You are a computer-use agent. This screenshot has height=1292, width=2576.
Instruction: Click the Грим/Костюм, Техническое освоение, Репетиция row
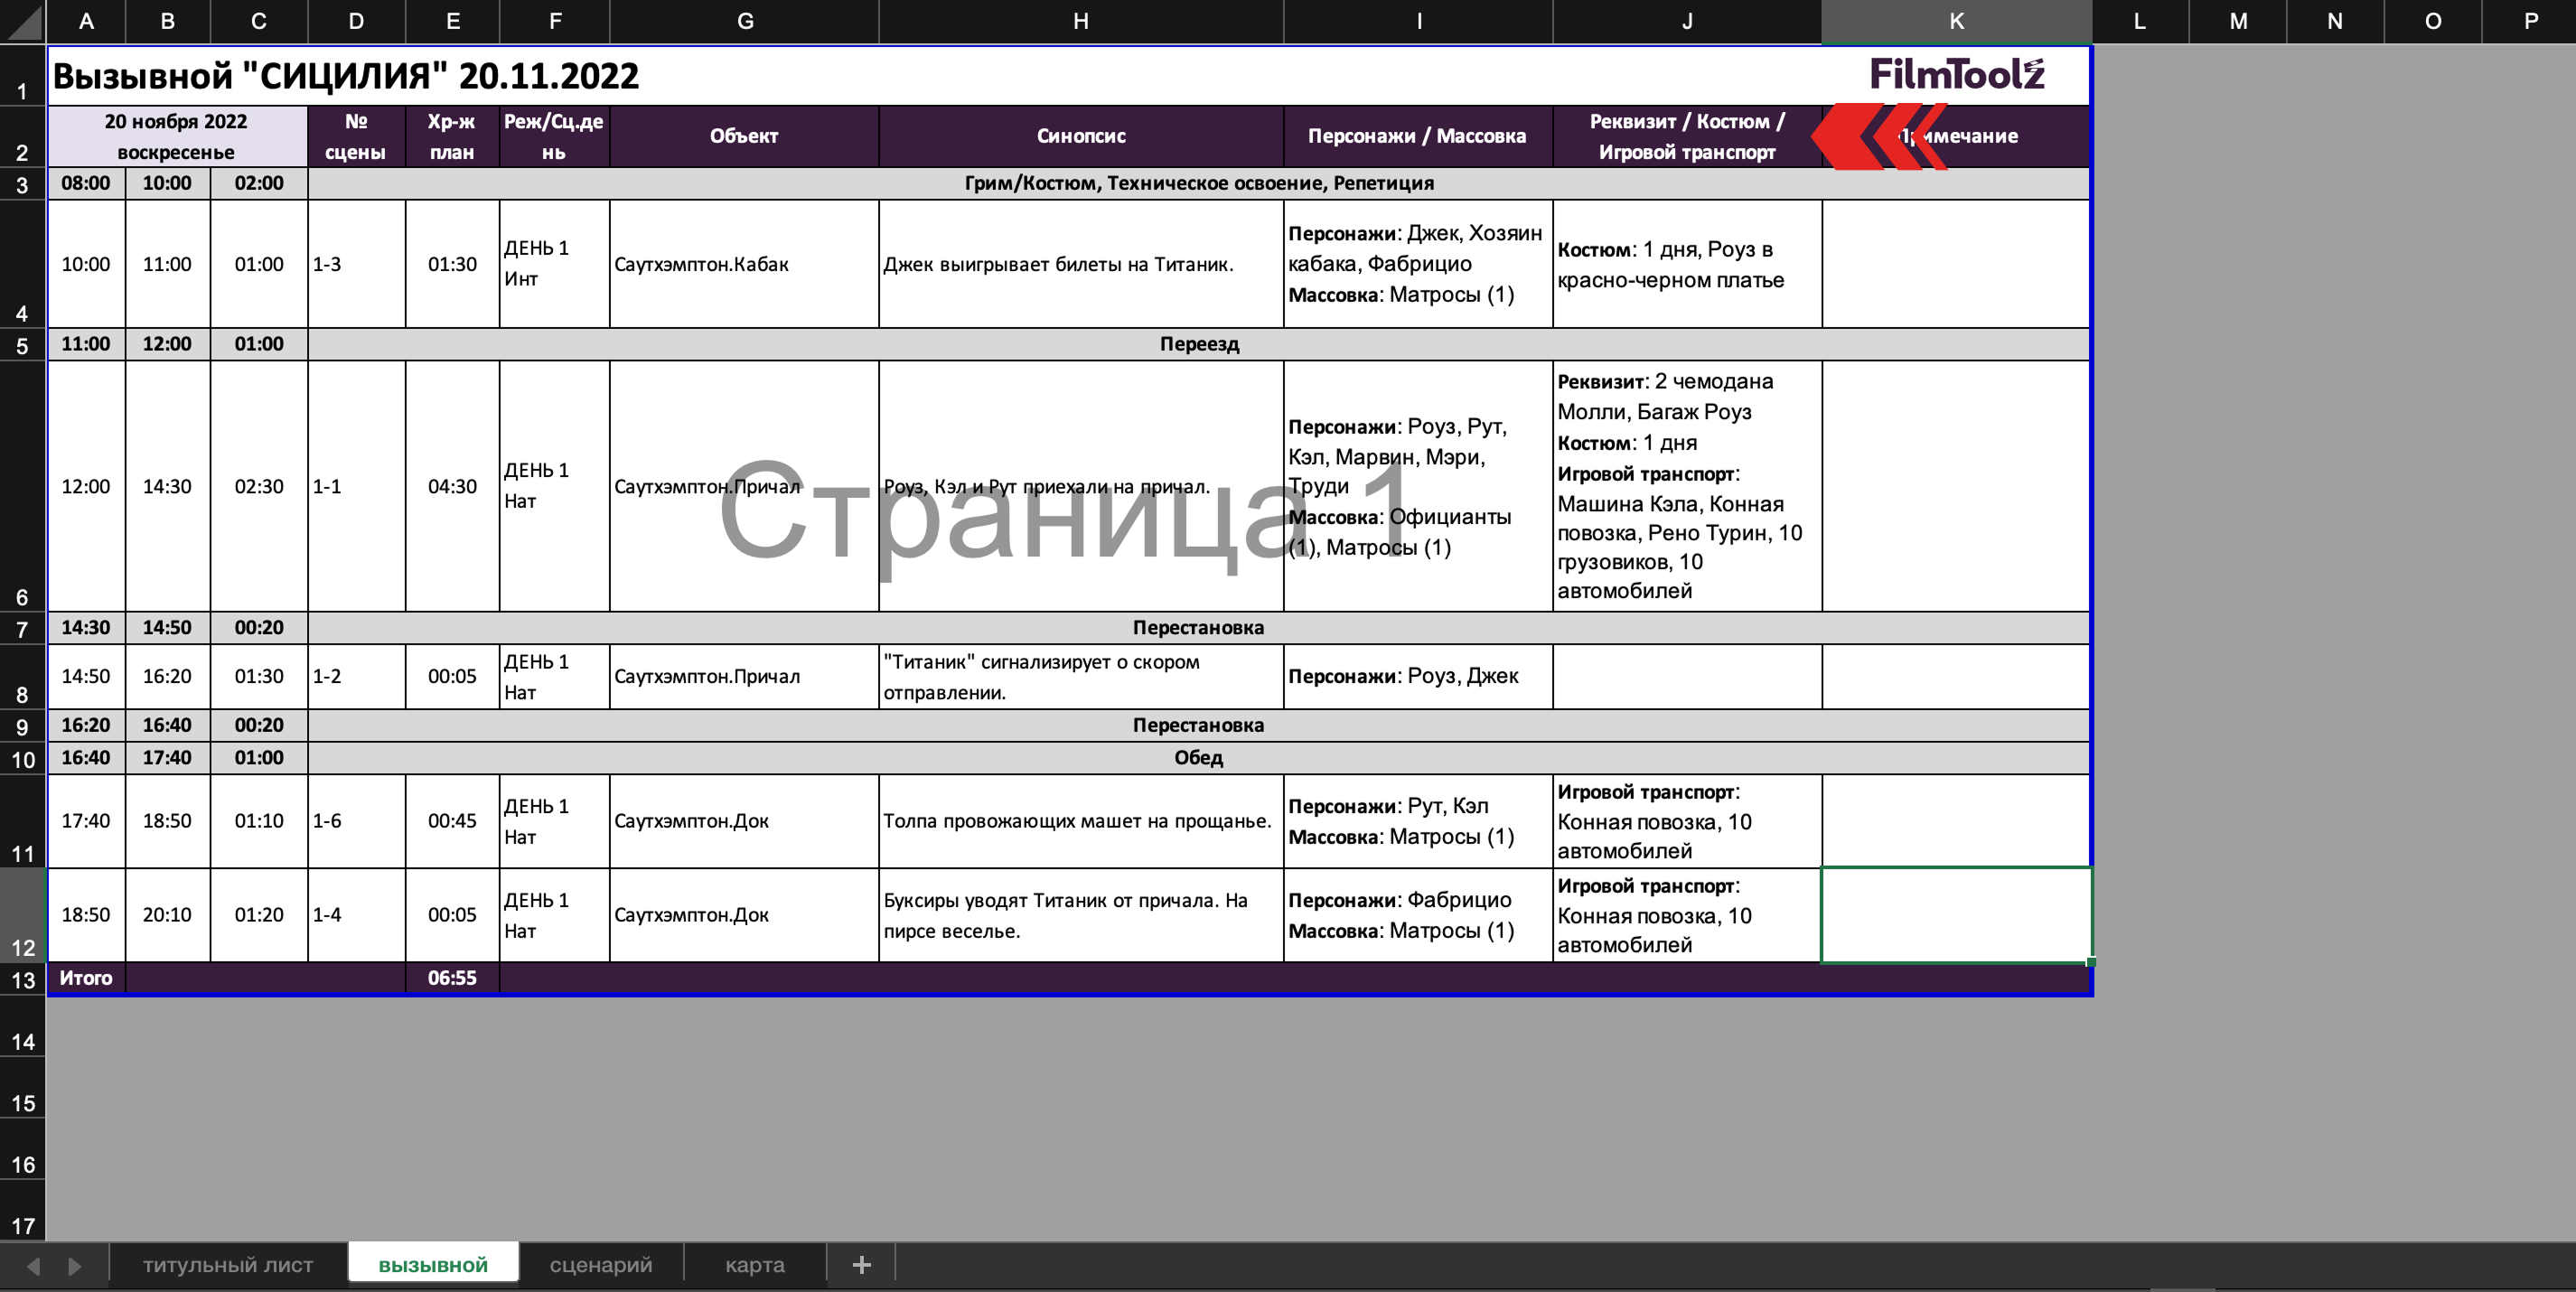tap(1199, 183)
